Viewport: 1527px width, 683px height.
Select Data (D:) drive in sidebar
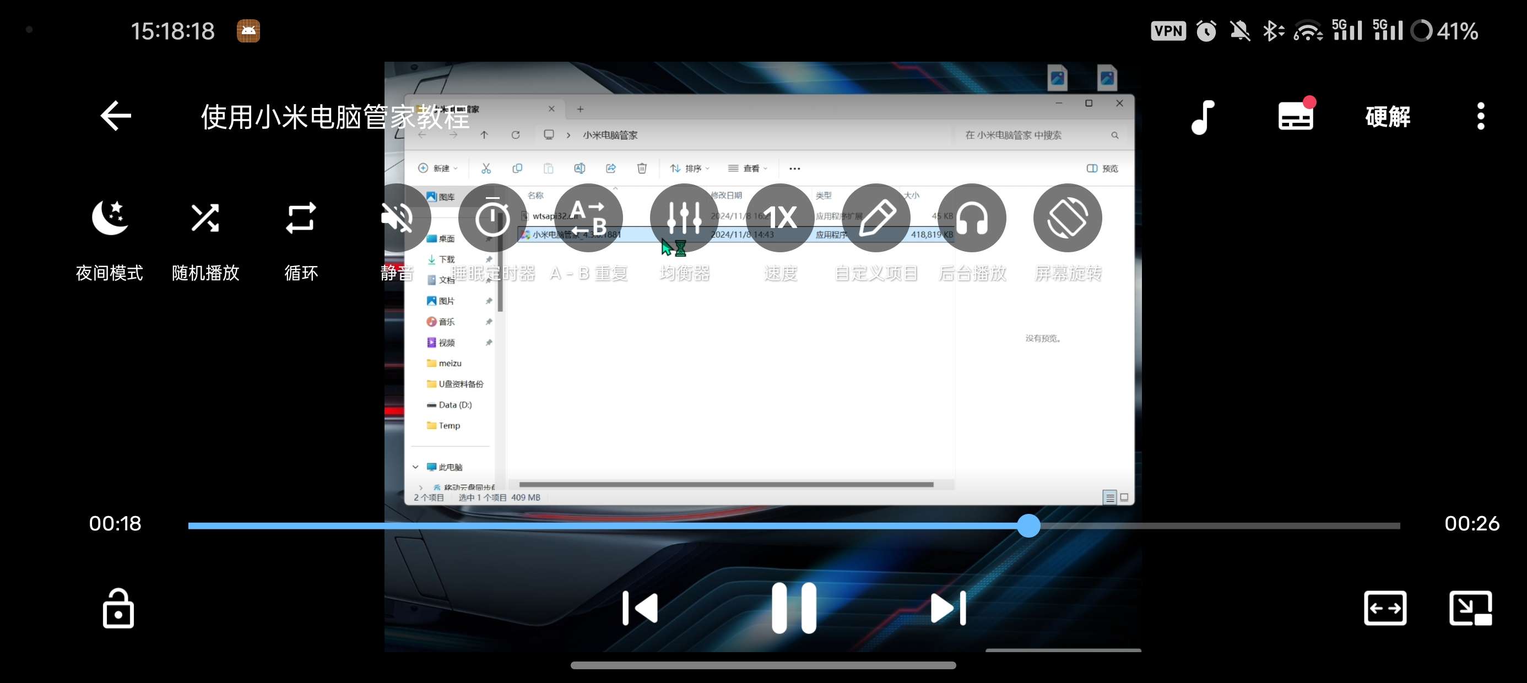pyautogui.click(x=450, y=405)
